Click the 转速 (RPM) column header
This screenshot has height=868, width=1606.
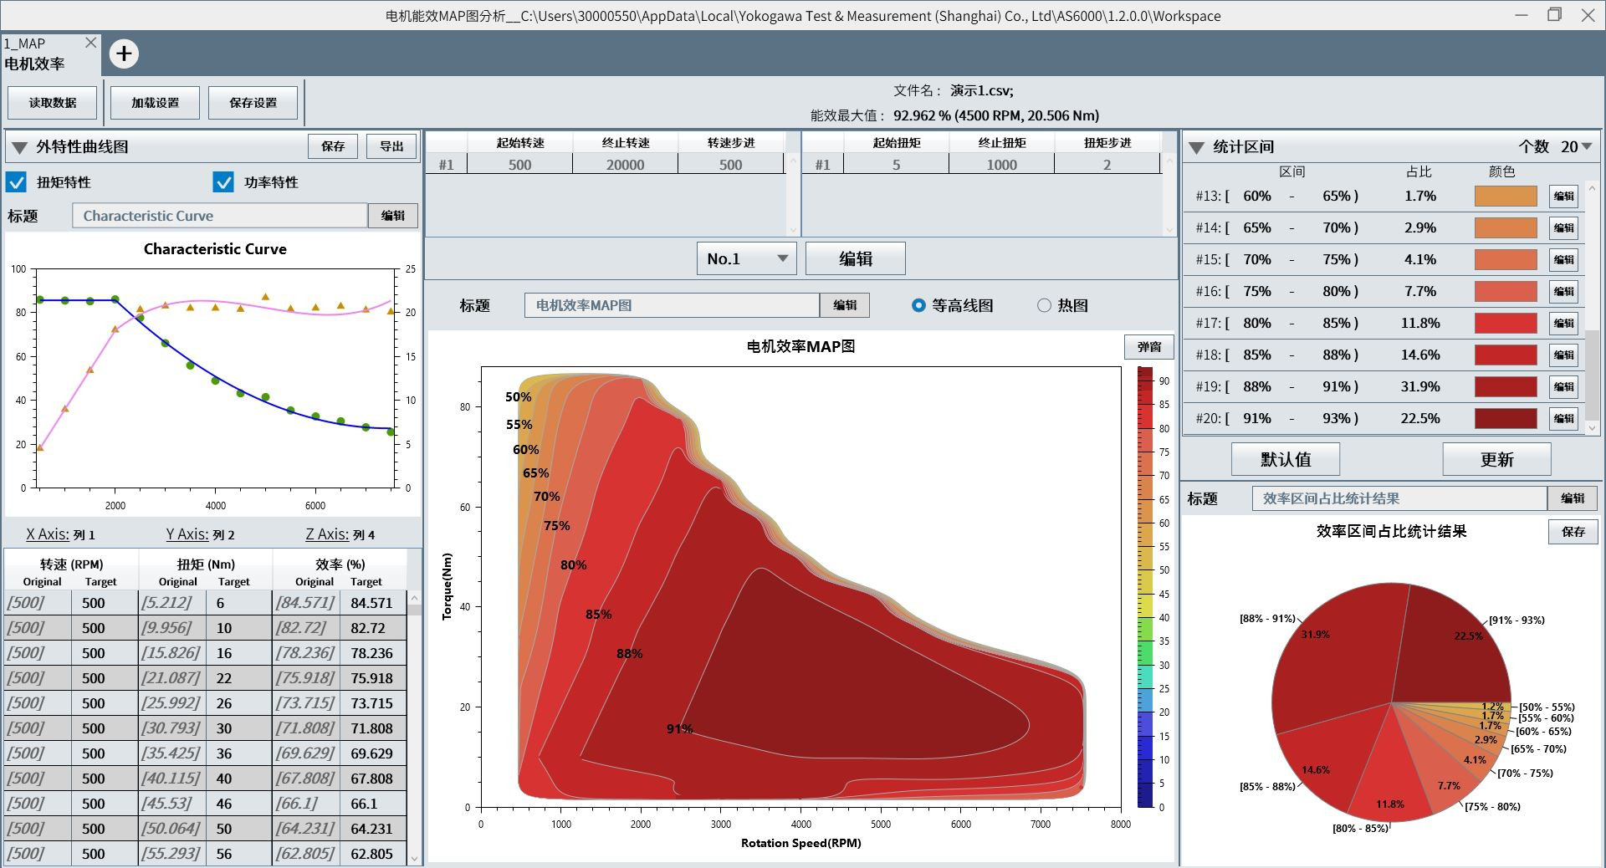pos(72,564)
